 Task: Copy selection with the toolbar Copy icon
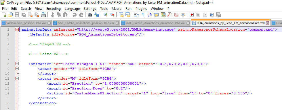point(59,15)
